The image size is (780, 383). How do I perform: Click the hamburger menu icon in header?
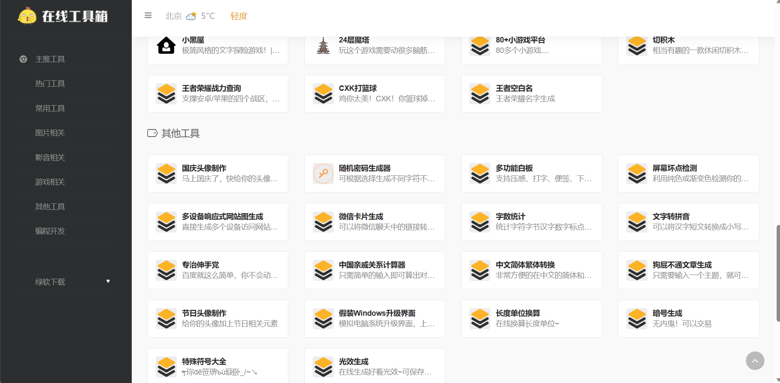point(148,16)
